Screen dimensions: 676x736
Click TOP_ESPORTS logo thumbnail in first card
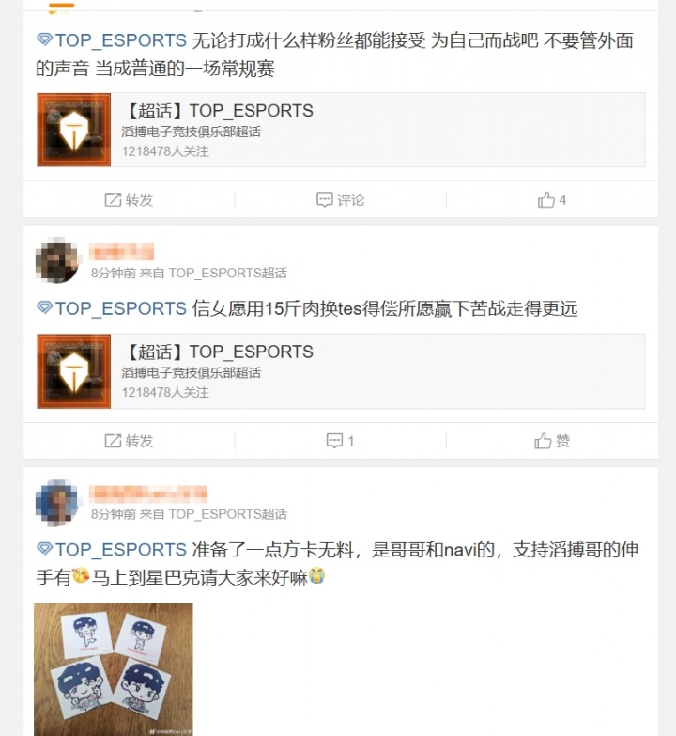click(74, 130)
